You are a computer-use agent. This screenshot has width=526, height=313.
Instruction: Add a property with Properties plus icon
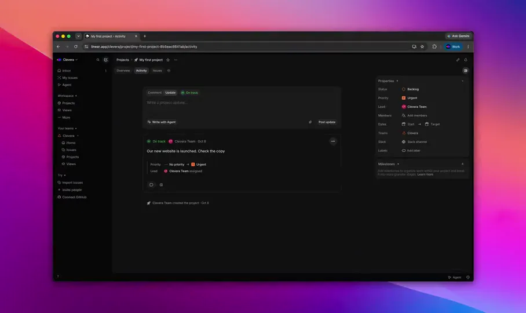(463, 81)
